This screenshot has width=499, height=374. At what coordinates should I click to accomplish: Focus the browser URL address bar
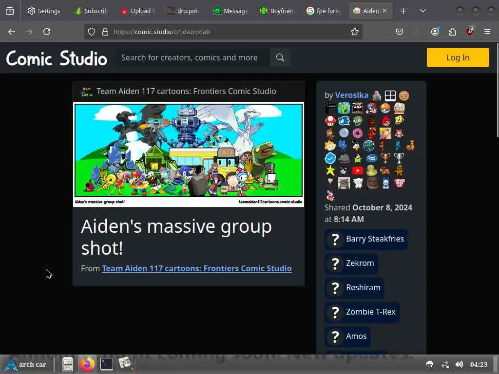[223, 32]
